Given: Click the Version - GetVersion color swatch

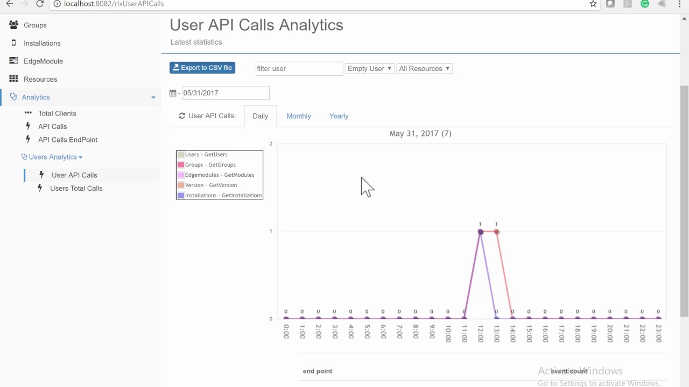Looking at the screenshot, I should 181,185.
